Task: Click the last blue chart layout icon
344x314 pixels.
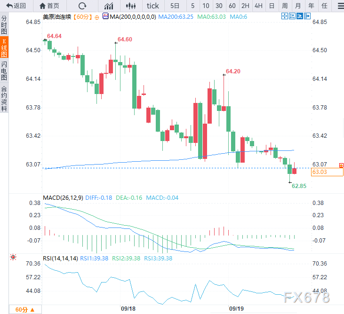Action: coord(307,16)
